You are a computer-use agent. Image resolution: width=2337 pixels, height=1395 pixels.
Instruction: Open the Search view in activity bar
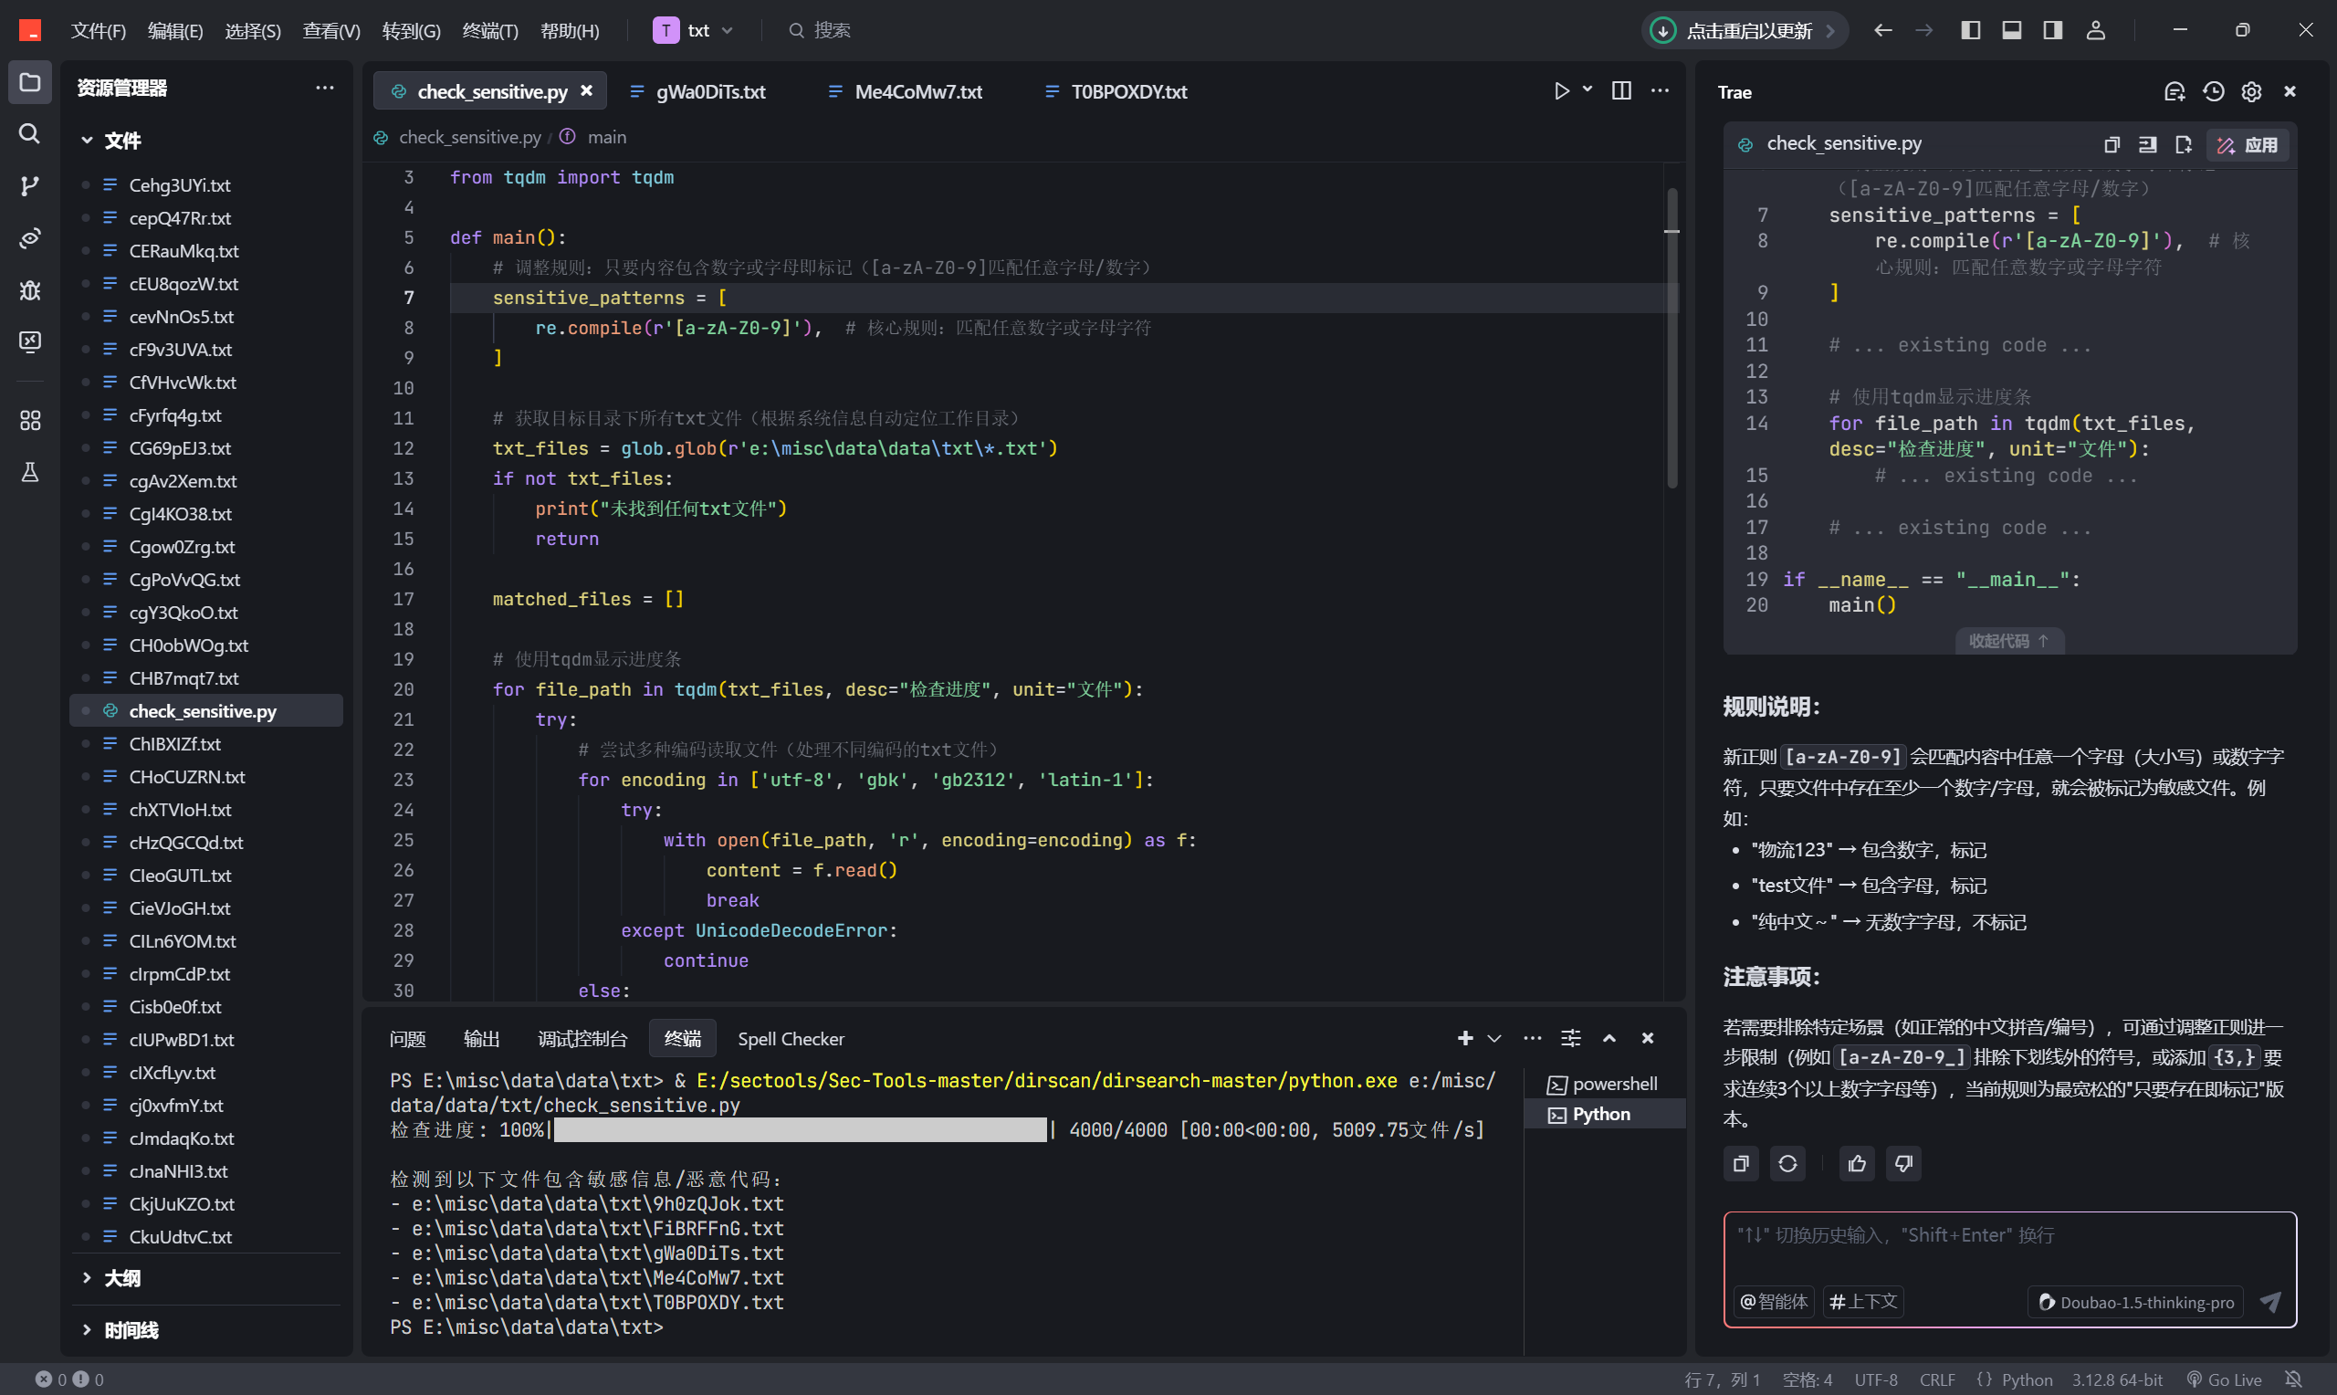tap(29, 134)
